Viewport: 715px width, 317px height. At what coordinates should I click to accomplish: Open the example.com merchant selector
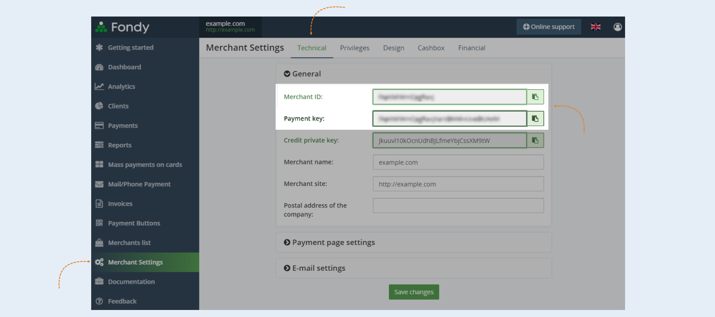(x=230, y=27)
